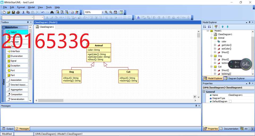
Task: Open the font size dropdown
Action: (42, 17)
